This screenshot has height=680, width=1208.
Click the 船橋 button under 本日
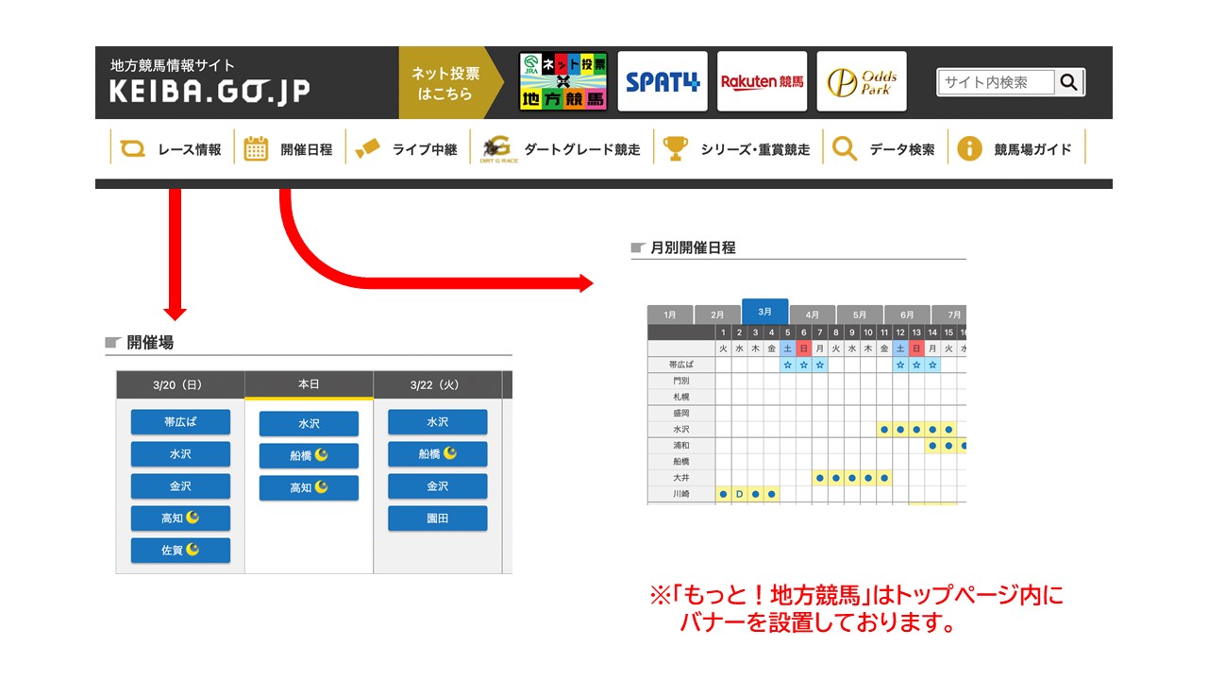309,455
